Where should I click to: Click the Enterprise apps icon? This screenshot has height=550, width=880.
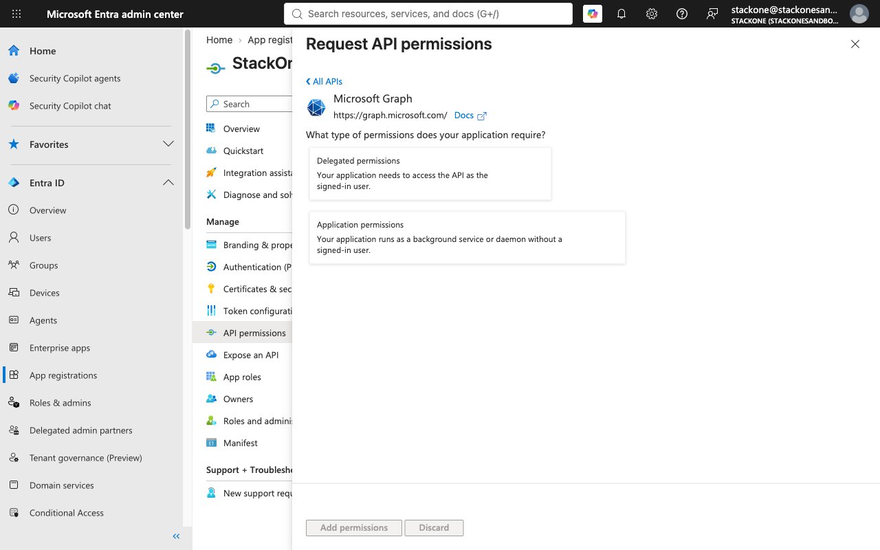[x=14, y=348]
